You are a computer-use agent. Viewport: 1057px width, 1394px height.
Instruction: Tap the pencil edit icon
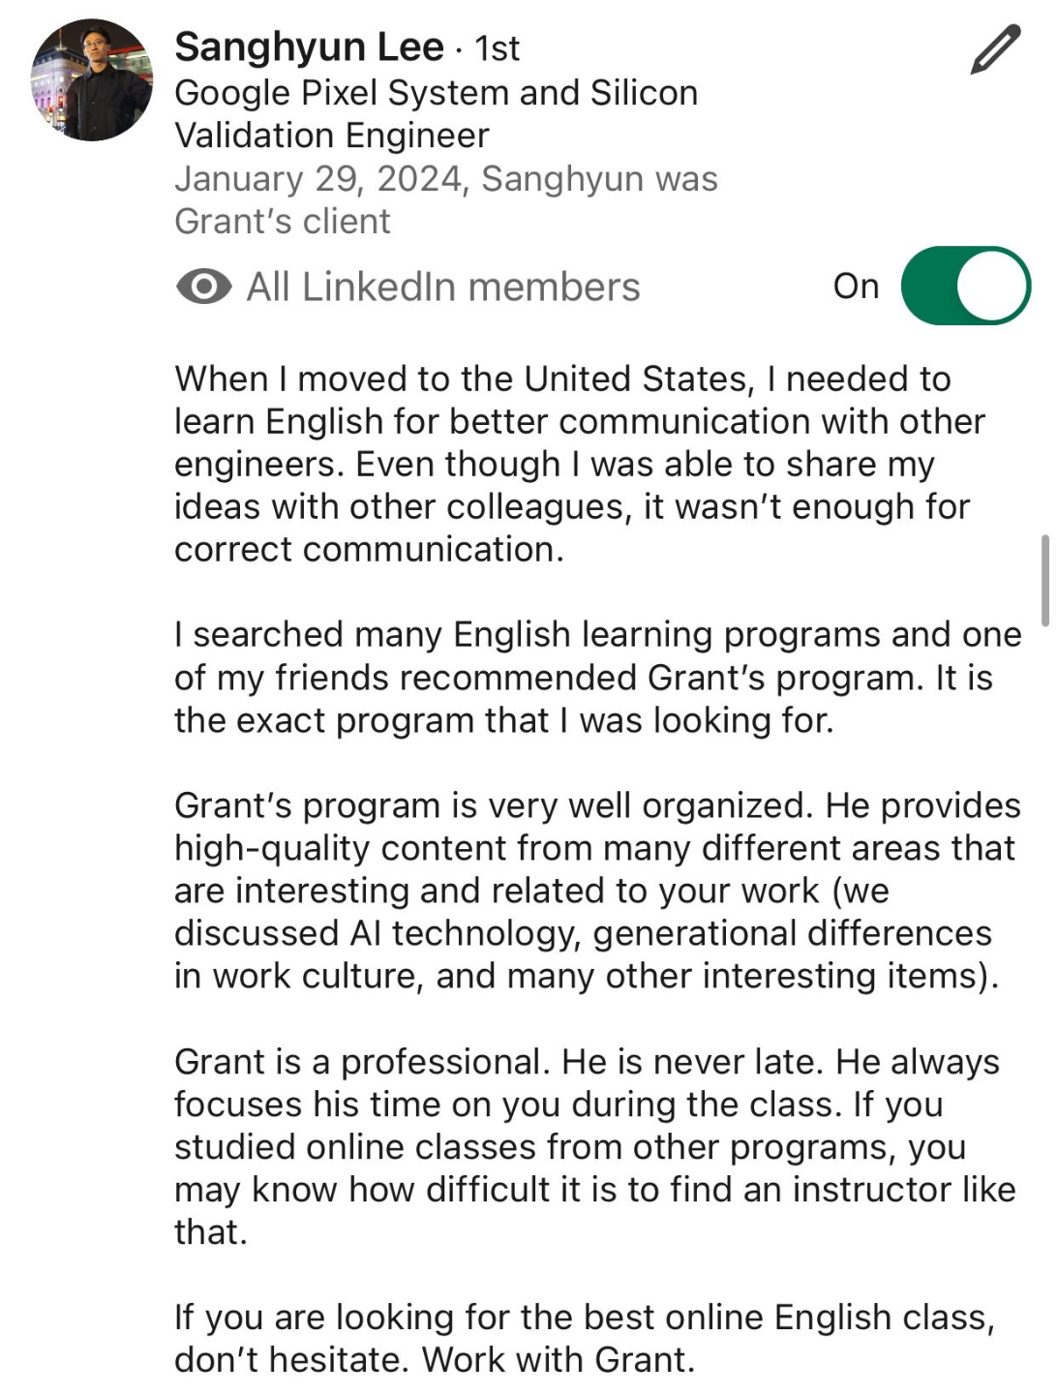tap(995, 49)
